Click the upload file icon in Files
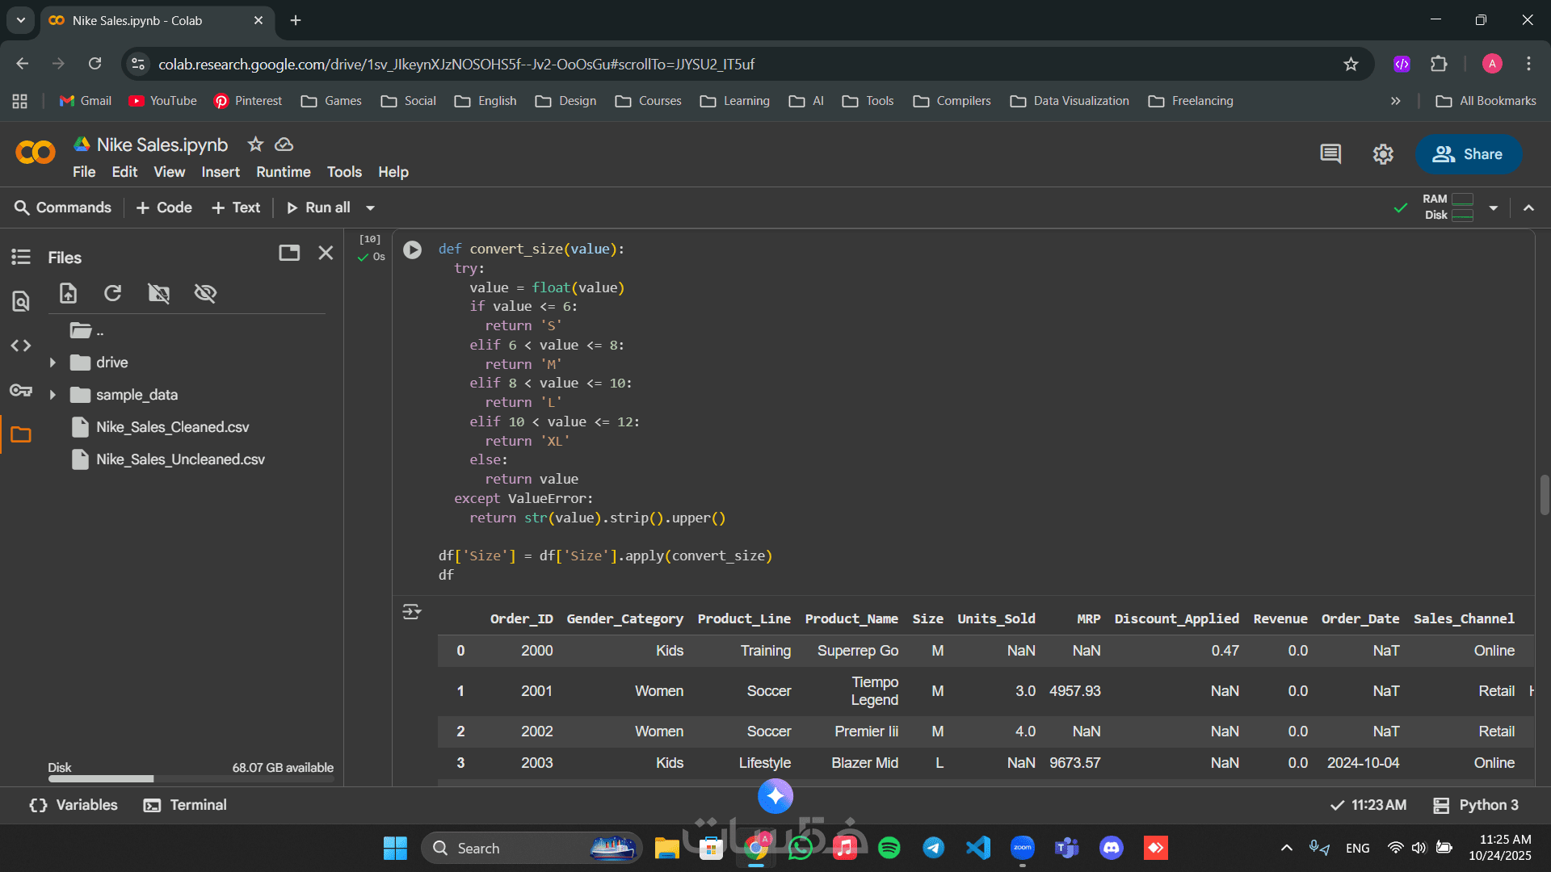The height and width of the screenshot is (872, 1551). point(69,293)
